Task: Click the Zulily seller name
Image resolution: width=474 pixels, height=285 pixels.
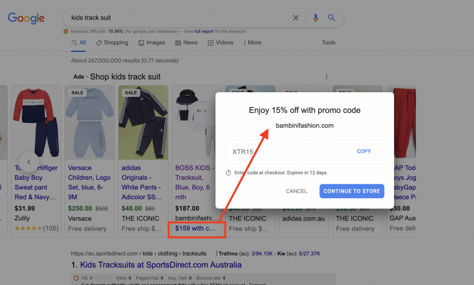Action: click(x=22, y=218)
